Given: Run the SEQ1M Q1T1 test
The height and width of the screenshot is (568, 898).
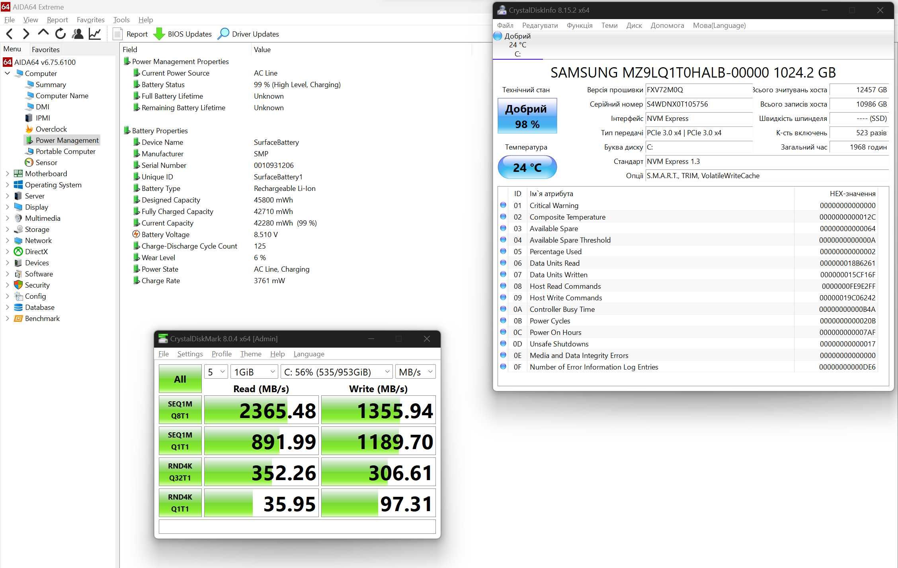Looking at the screenshot, I should pos(180,441).
